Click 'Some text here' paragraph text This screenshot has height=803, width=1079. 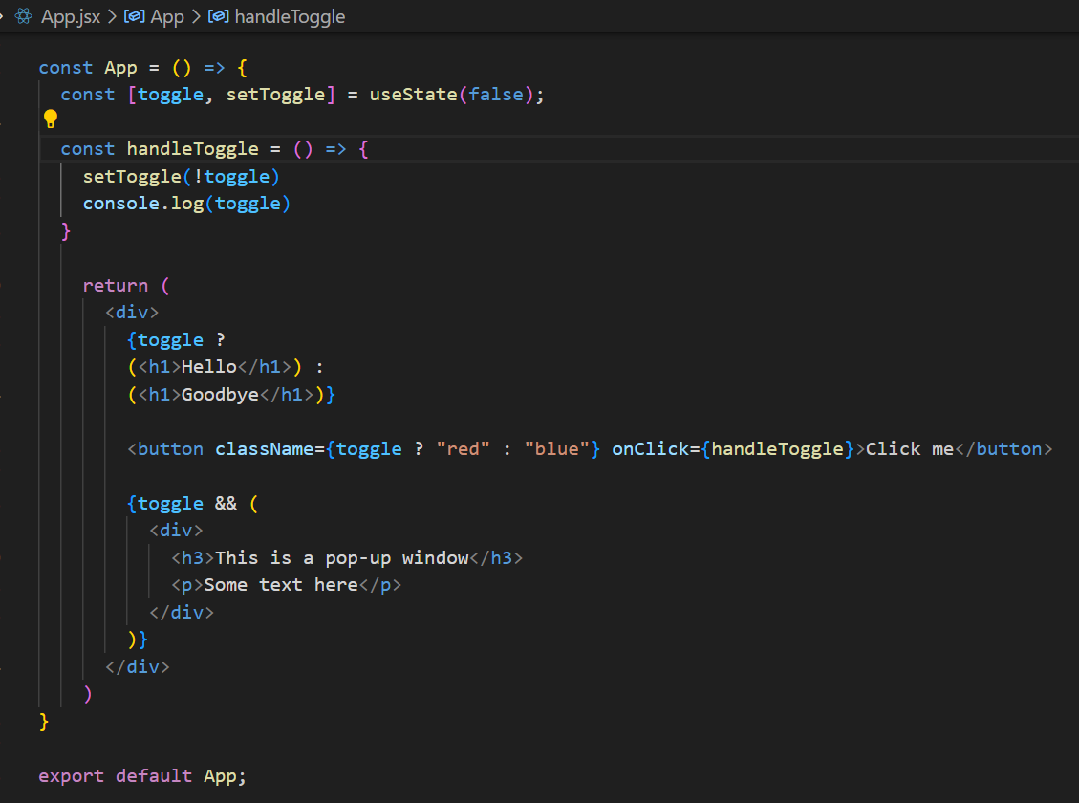[281, 585]
